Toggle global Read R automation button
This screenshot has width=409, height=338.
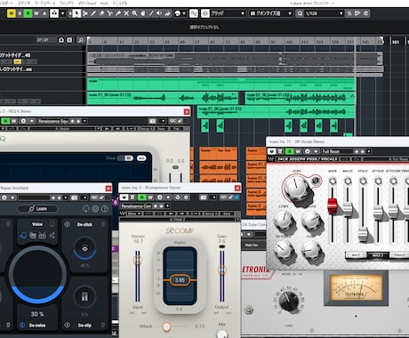pos(28,13)
